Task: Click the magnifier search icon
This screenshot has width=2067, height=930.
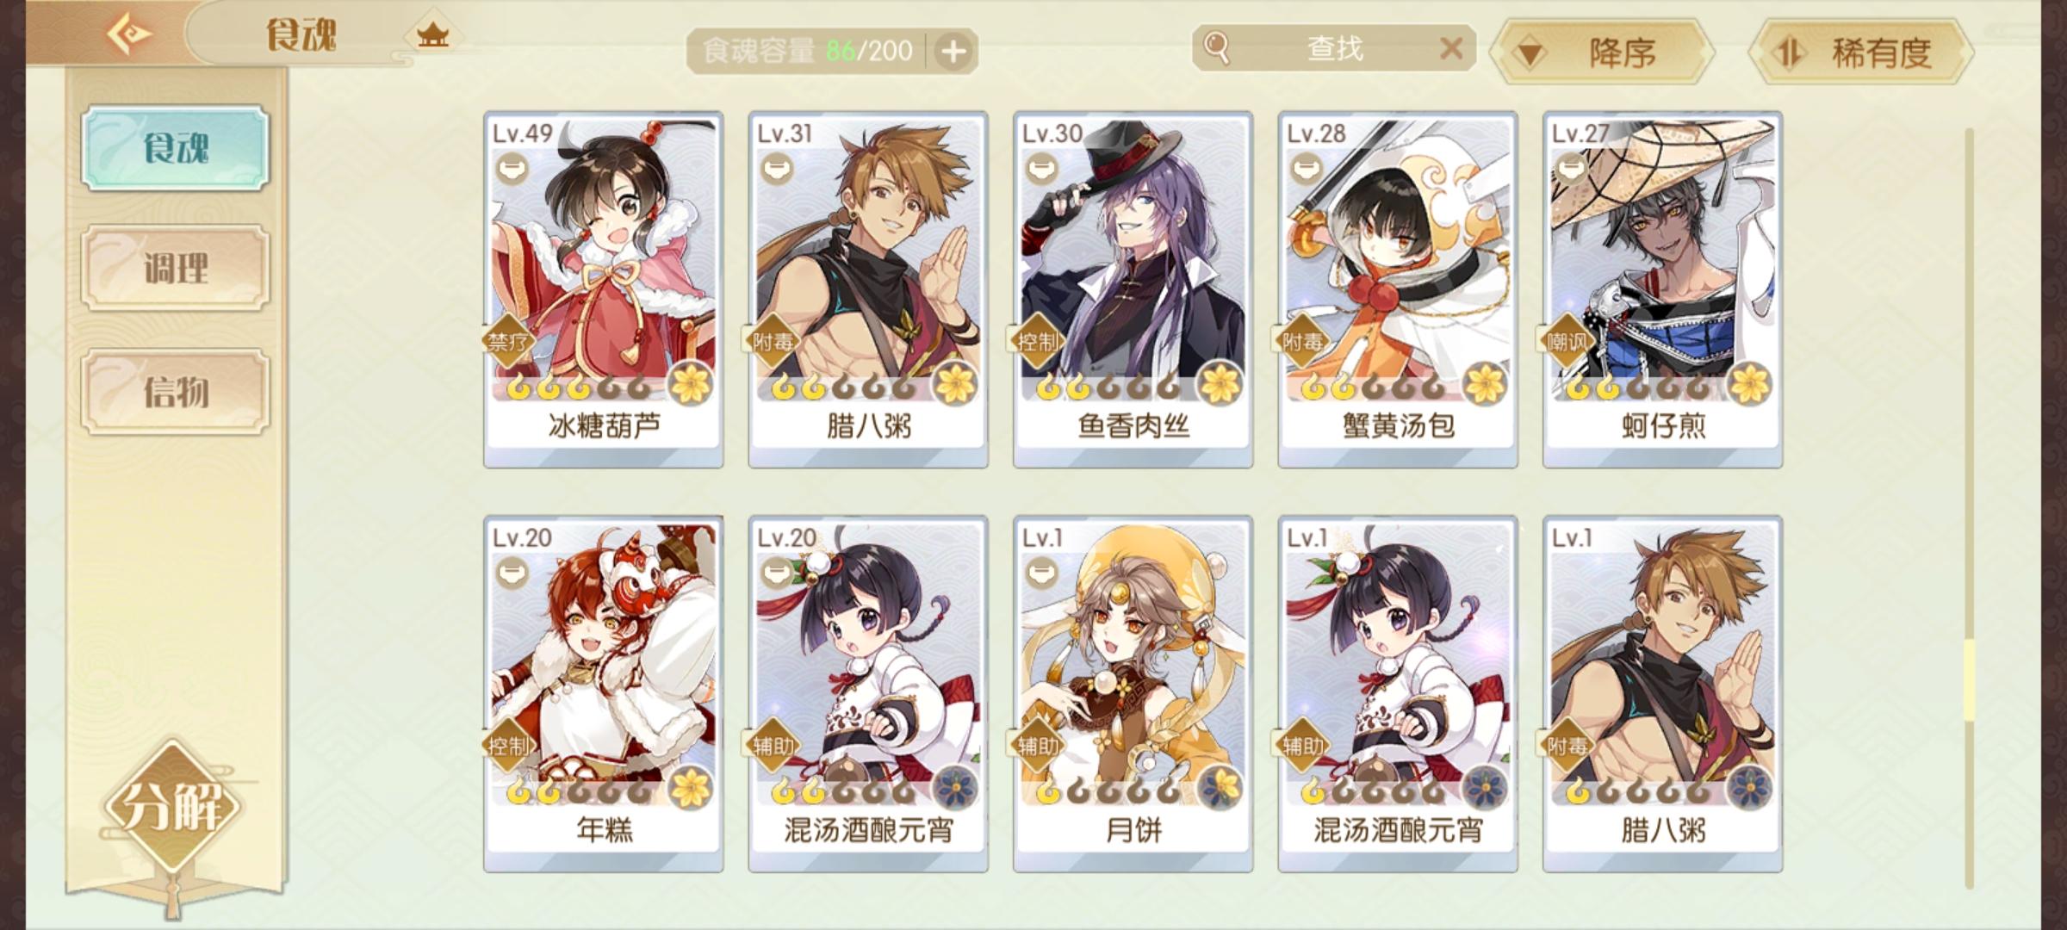Action: (1216, 47)
